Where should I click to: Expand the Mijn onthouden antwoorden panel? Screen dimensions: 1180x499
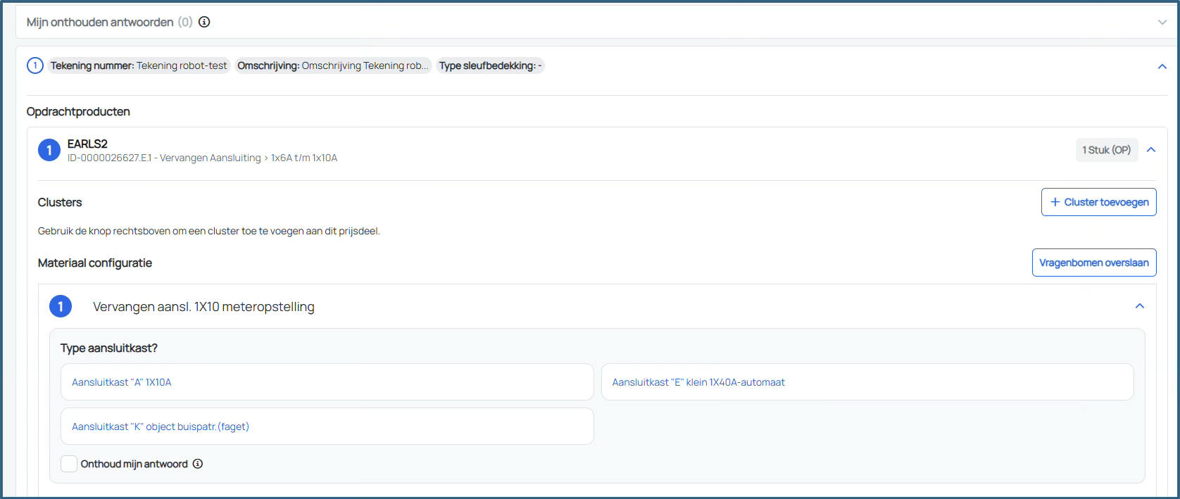pos(1162,23)
